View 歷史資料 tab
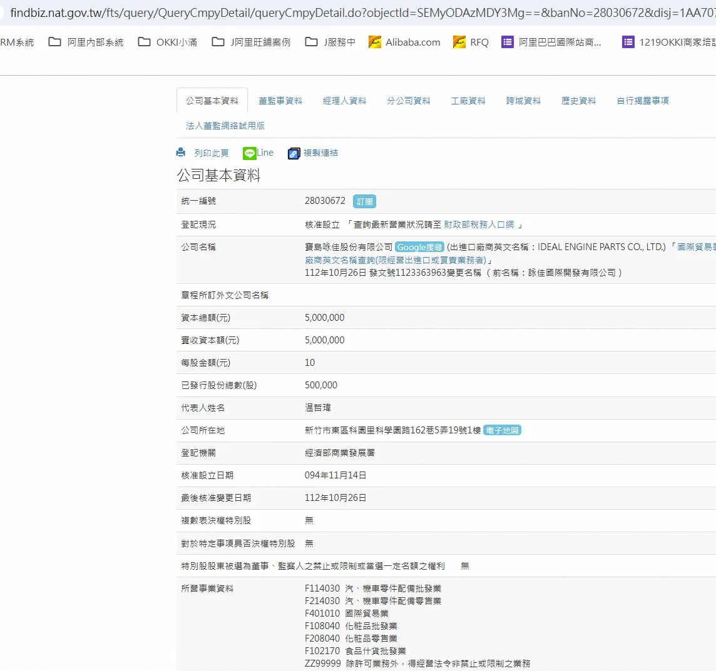 pyautogui.click(x=578, y=101)
